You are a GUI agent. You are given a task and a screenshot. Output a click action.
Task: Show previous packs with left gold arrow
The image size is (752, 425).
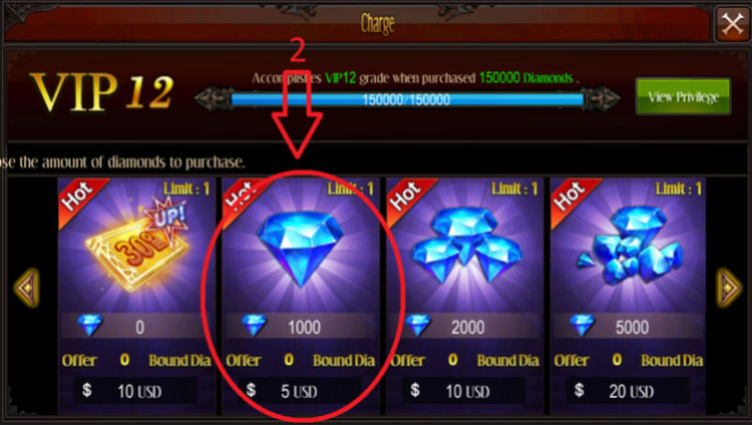click(x=27, y=288)
